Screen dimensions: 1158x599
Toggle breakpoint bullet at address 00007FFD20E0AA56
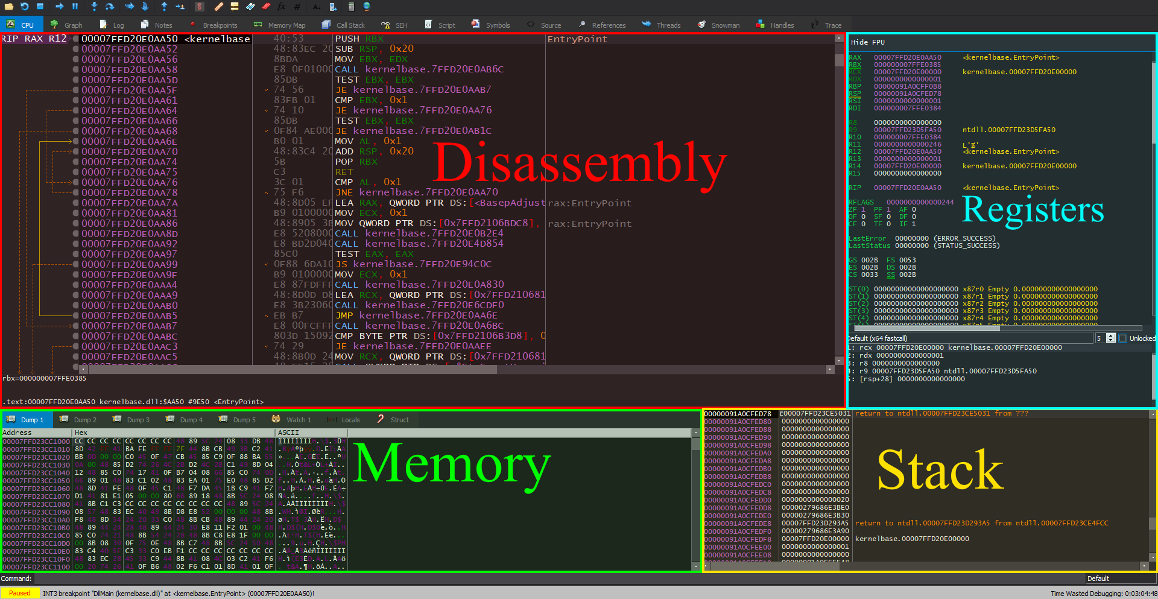[x=76, y=59]
